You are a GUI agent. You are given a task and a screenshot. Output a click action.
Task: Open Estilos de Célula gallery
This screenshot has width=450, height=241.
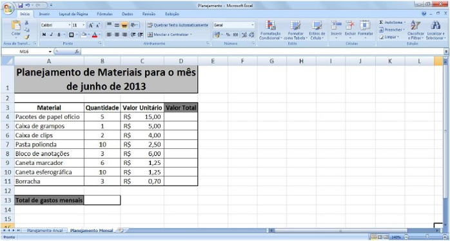[x=317, y=30]
